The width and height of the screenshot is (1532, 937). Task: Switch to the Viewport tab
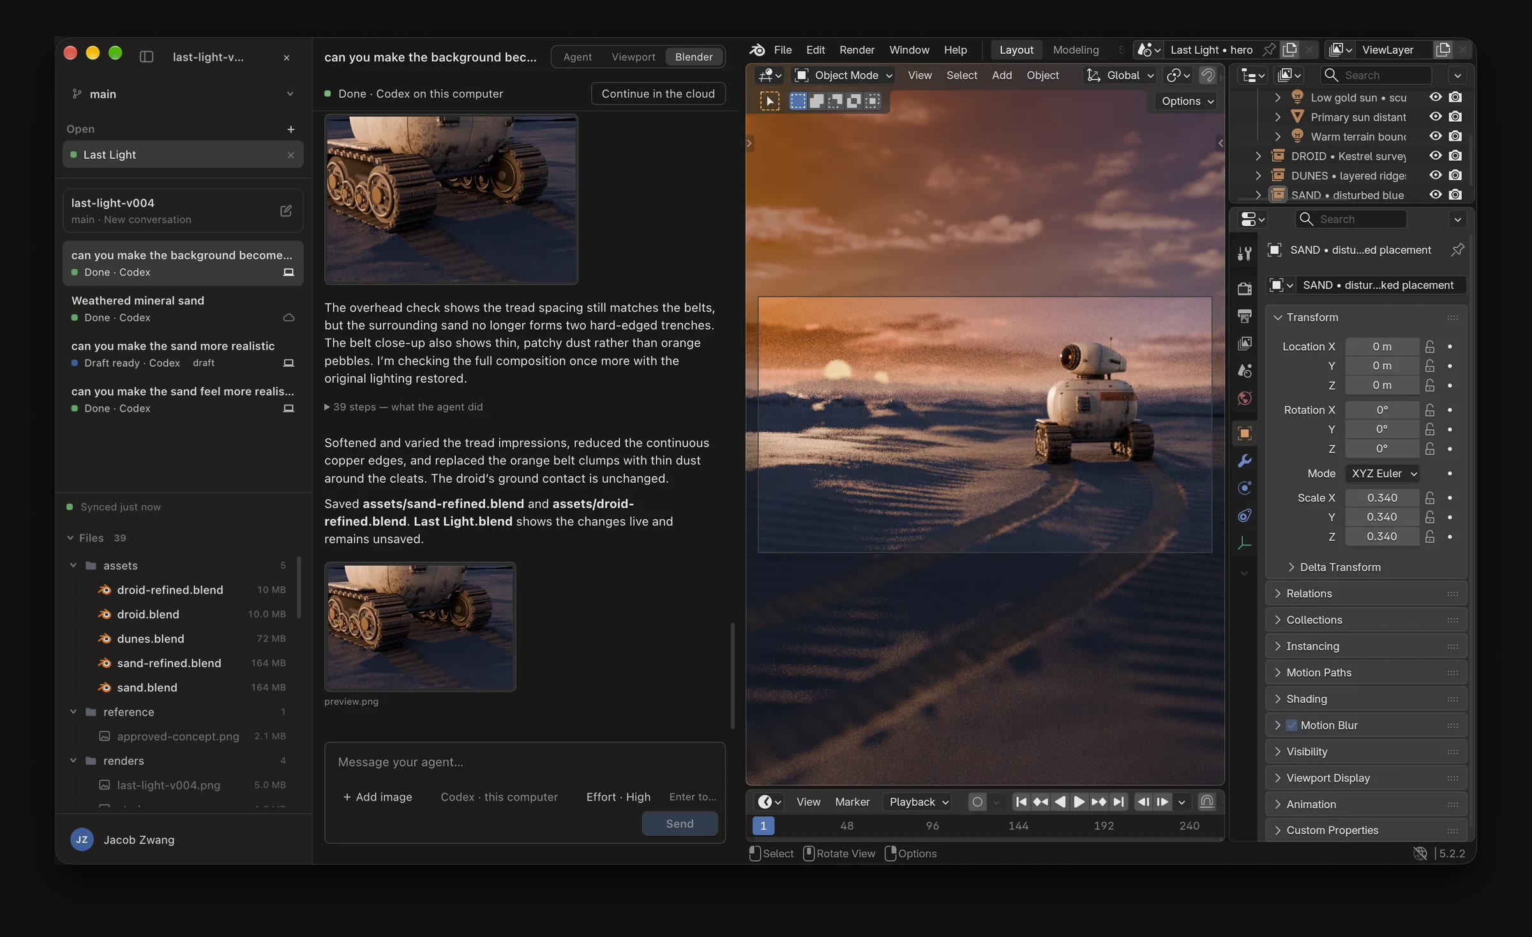coord(633,57)
